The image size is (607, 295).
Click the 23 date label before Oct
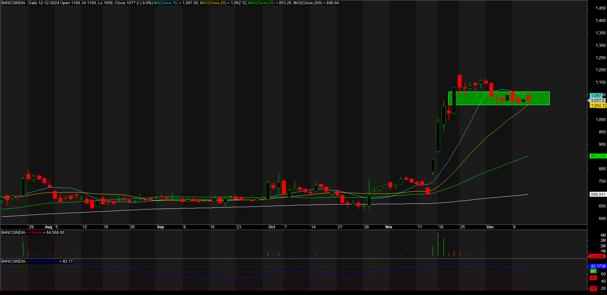click(239, 227)
